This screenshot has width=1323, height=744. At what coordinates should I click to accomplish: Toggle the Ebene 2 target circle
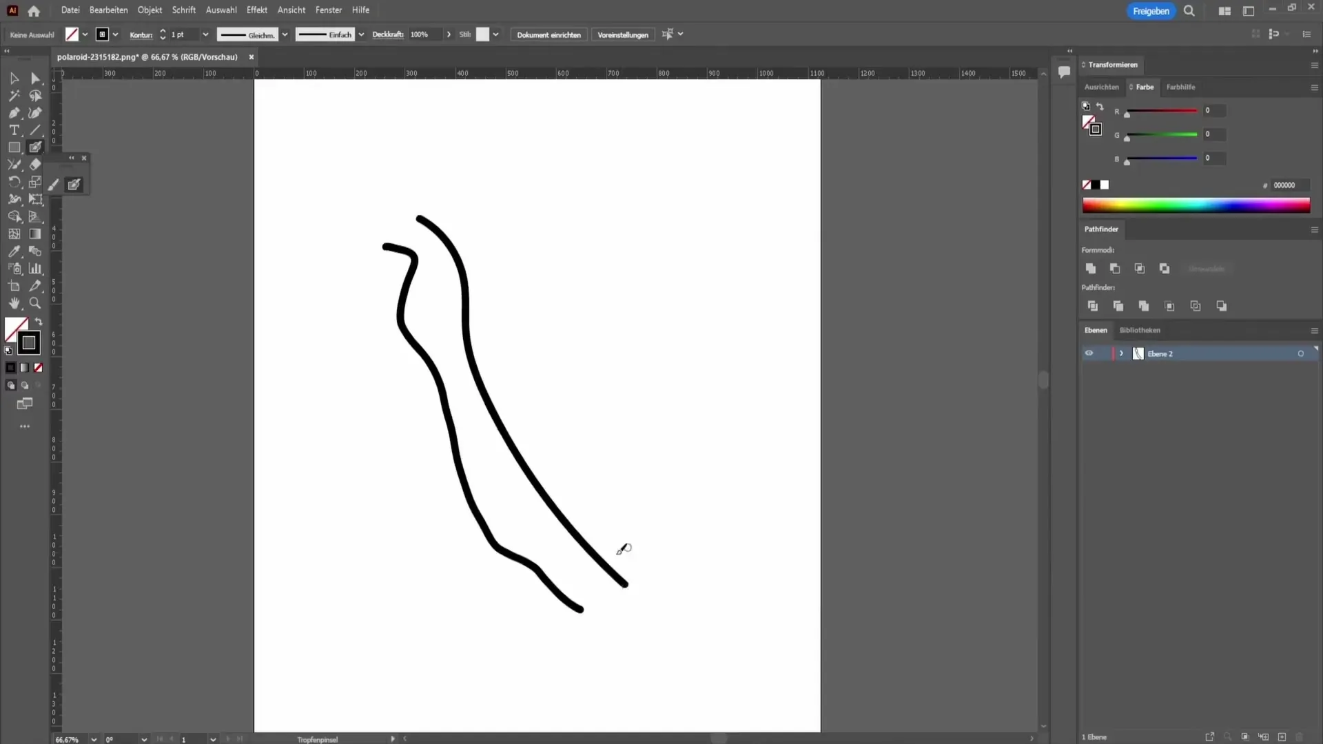click(1301, 353)
